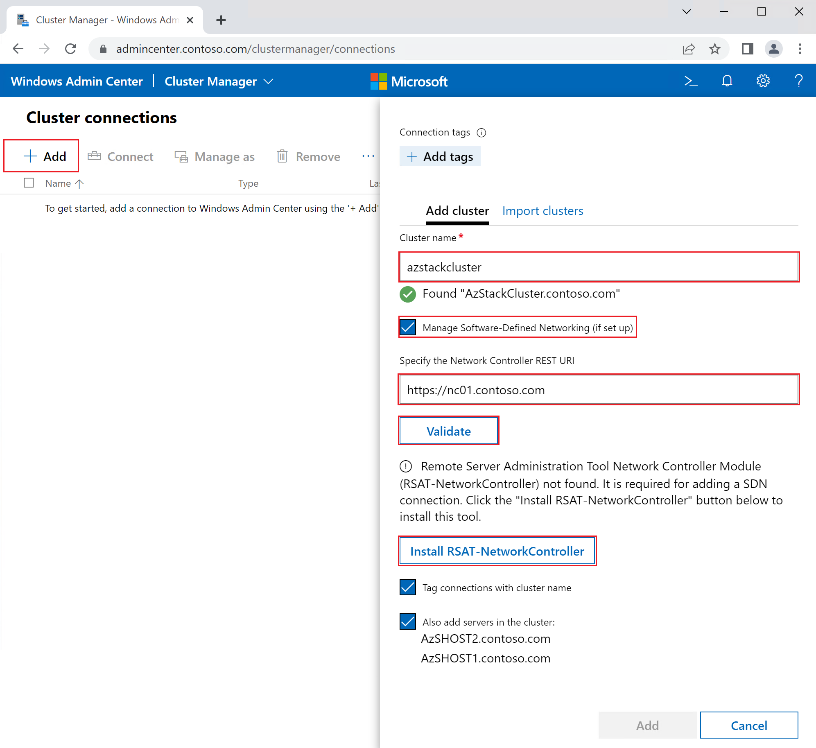Click the Cancel button

tap(748, 725)
